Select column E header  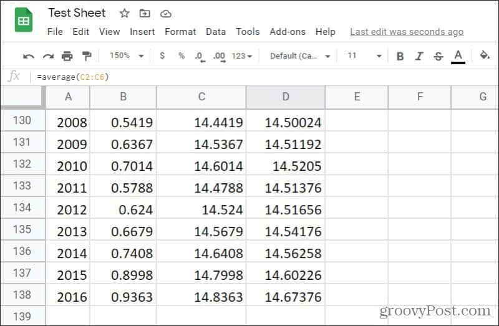click(x=357, y=97)
